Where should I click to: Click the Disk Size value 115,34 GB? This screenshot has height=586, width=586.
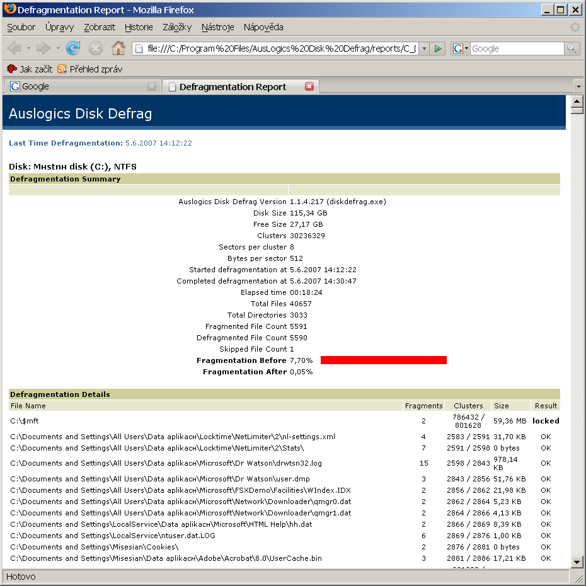(308, 213)
